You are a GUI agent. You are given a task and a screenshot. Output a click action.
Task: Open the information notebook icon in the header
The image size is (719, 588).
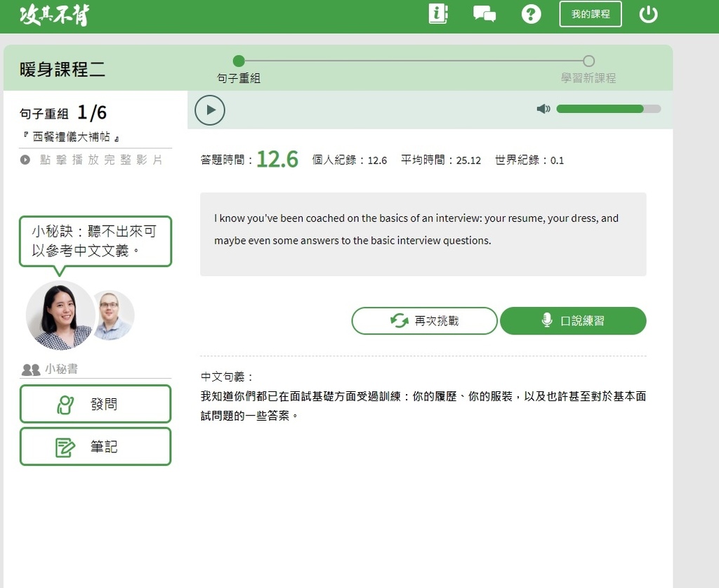(438, 14)
